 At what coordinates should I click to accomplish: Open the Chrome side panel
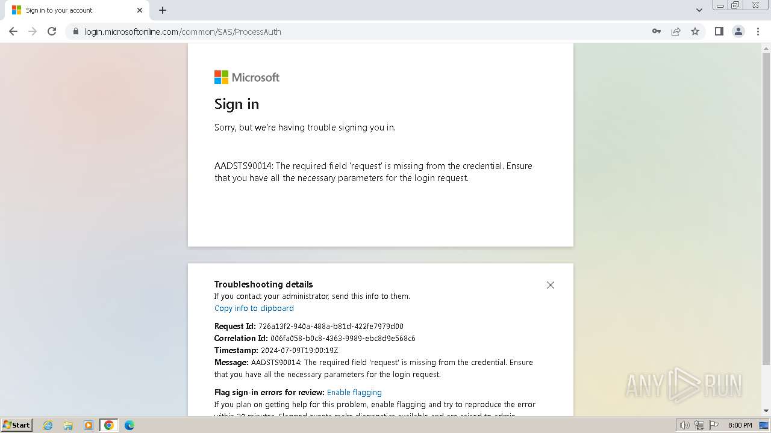click(719, 31)
